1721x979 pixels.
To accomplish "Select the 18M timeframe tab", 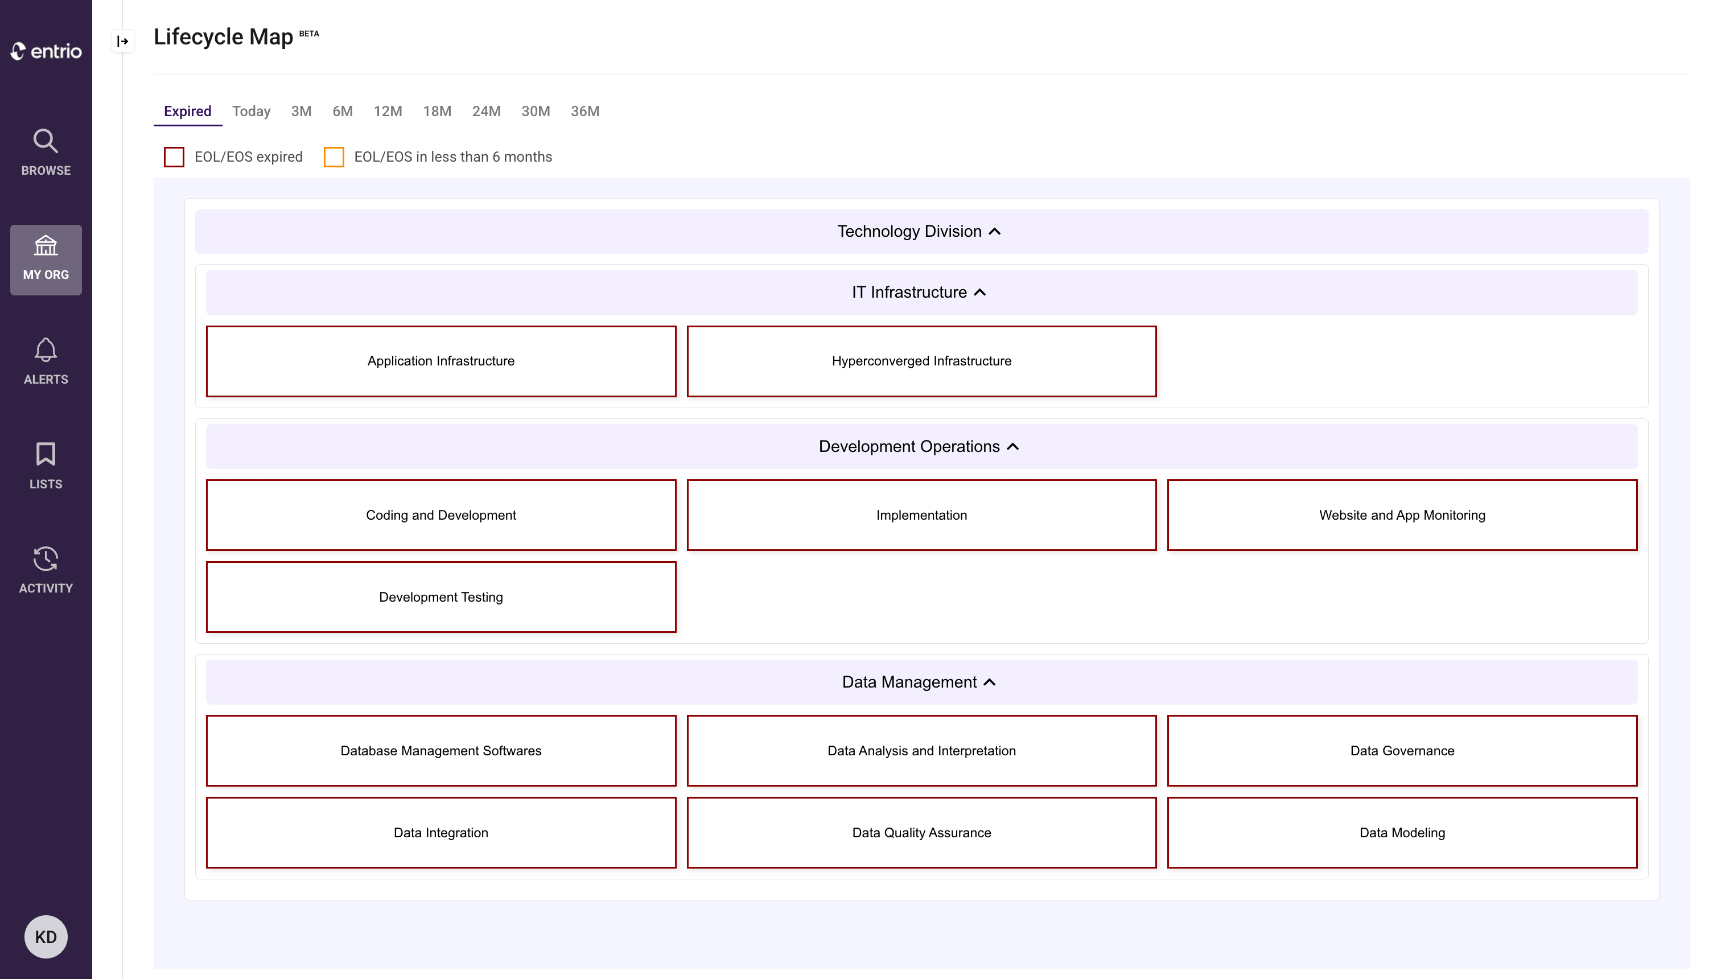I will click(x=437, y=111).
